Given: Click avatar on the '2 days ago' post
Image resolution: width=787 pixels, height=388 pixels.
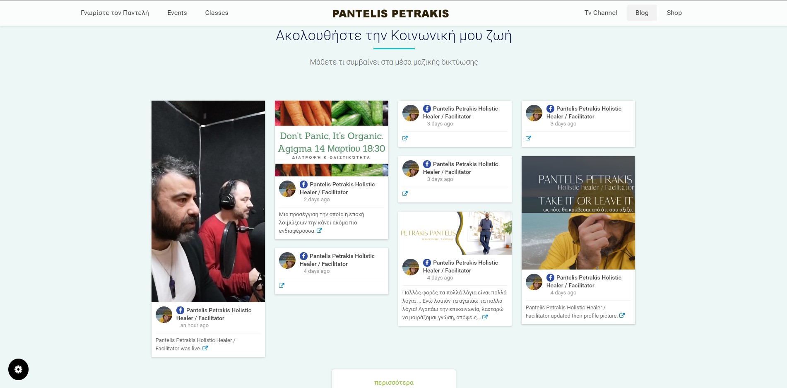Looking at the screenshot, I should tap(287, 189).
